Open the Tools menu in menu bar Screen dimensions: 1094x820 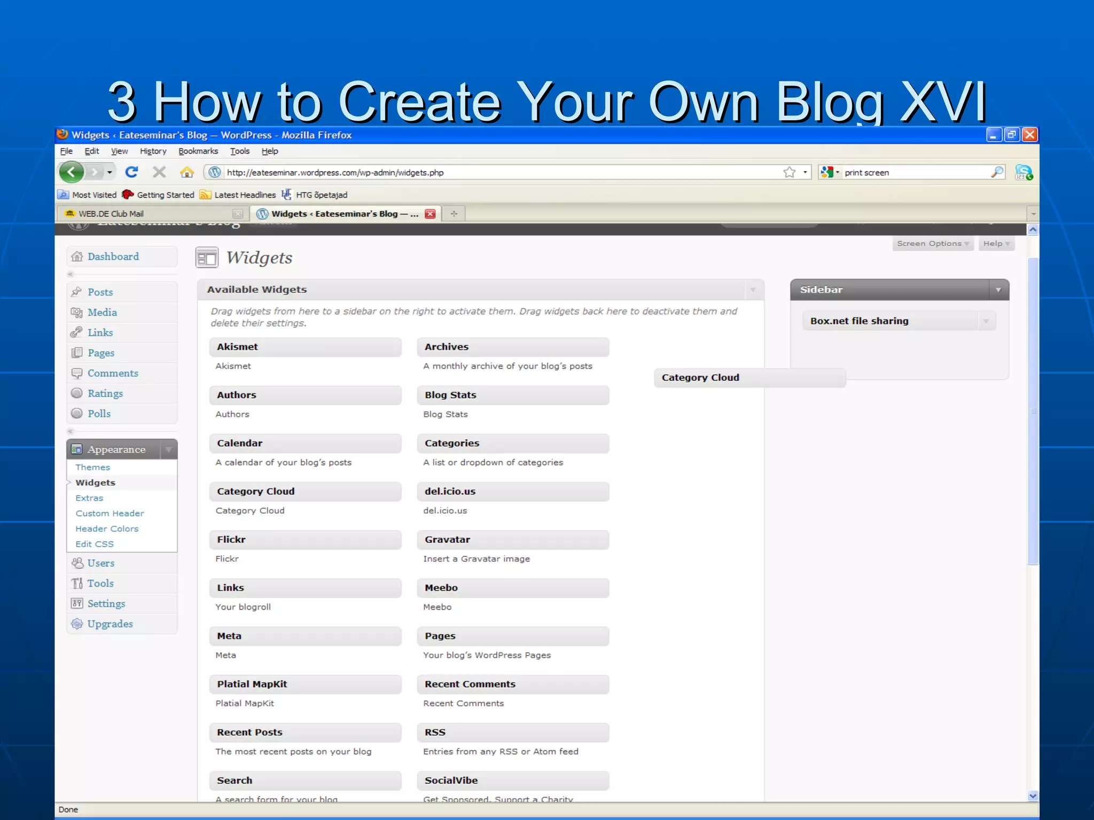(x=240, y=151)
